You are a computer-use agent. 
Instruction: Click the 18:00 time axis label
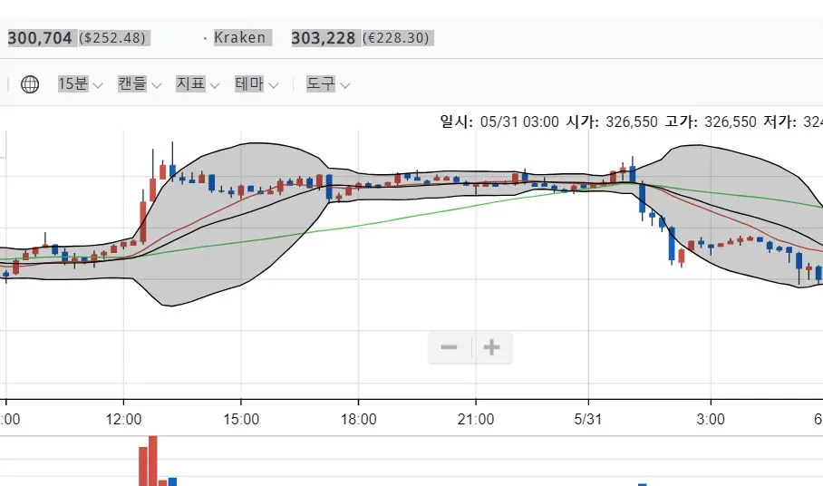tap(359, 419)
